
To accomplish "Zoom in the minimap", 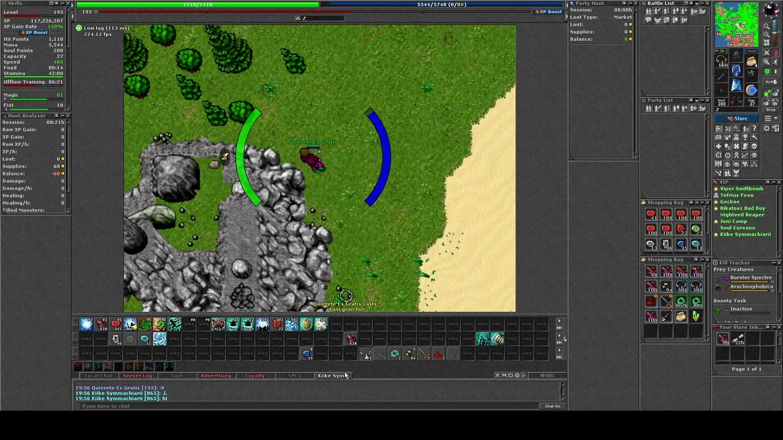I will [766, 34].
